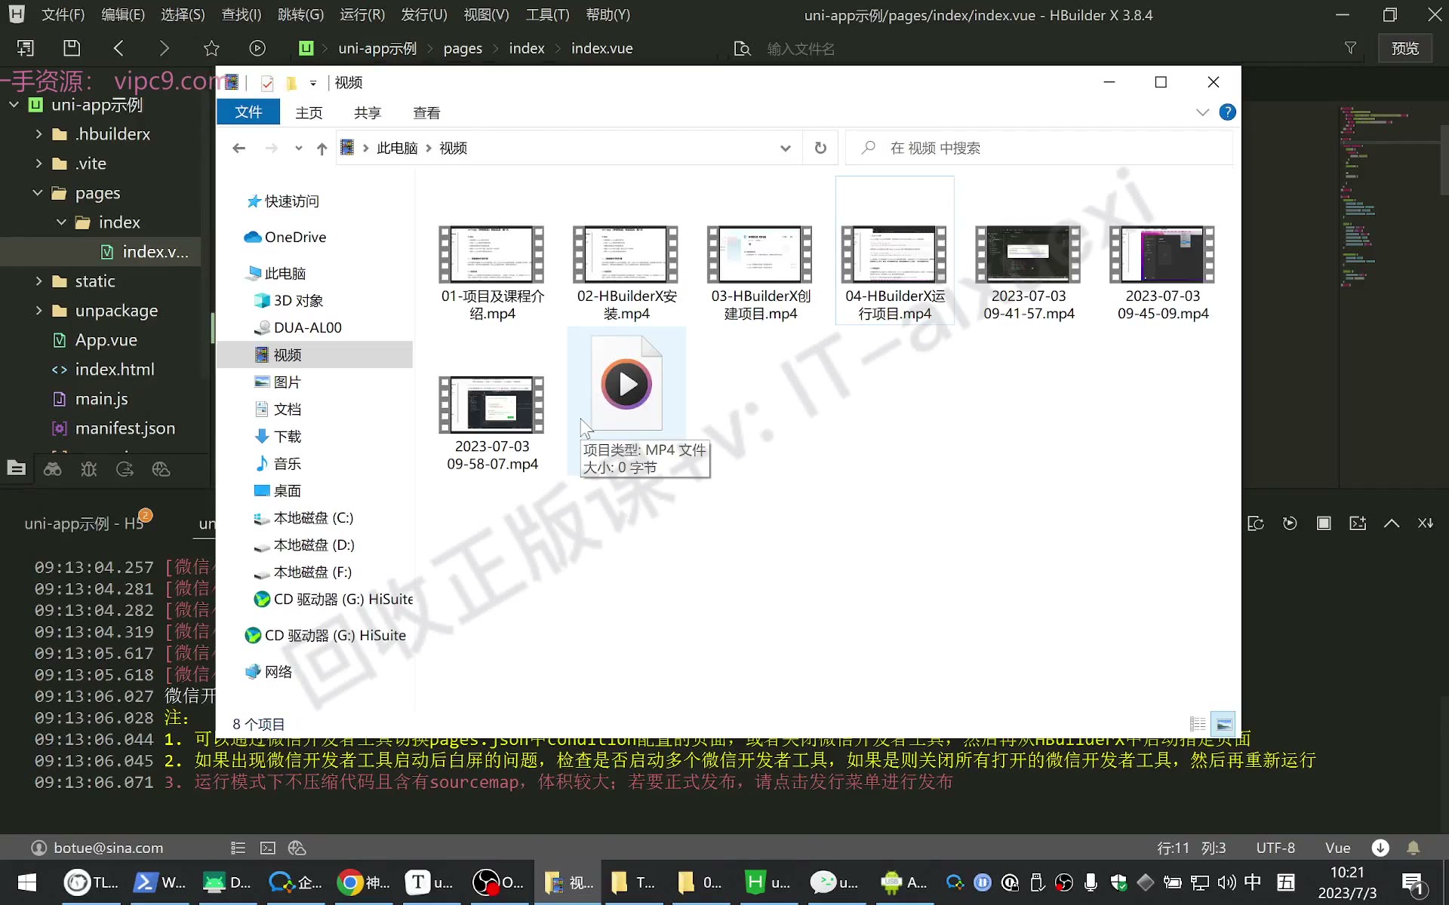
Task: Switch Explorer to large thumbnails view
Action: point(1223,724)
